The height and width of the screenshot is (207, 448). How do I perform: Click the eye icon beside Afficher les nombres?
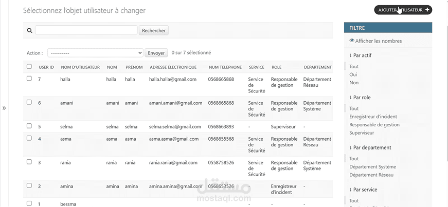click(352, 41)
